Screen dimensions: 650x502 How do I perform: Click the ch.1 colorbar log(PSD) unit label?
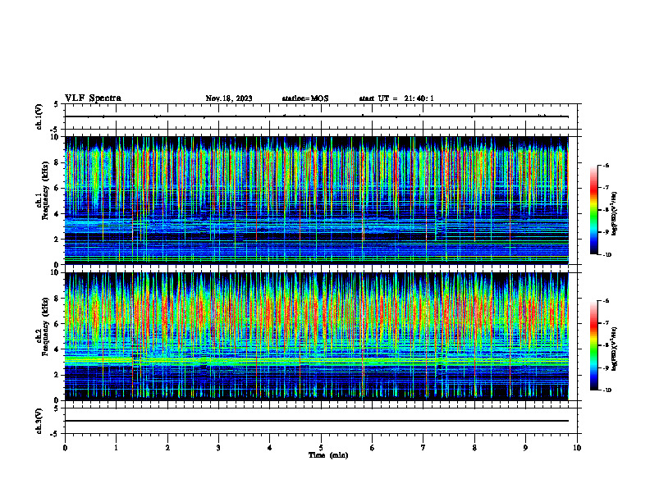click(615, 214)
